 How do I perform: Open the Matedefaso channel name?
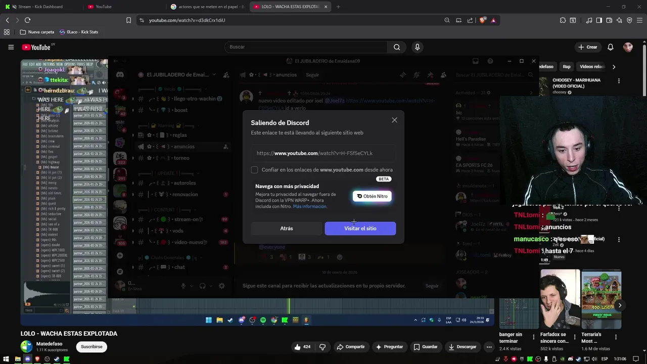click(50, 344)
